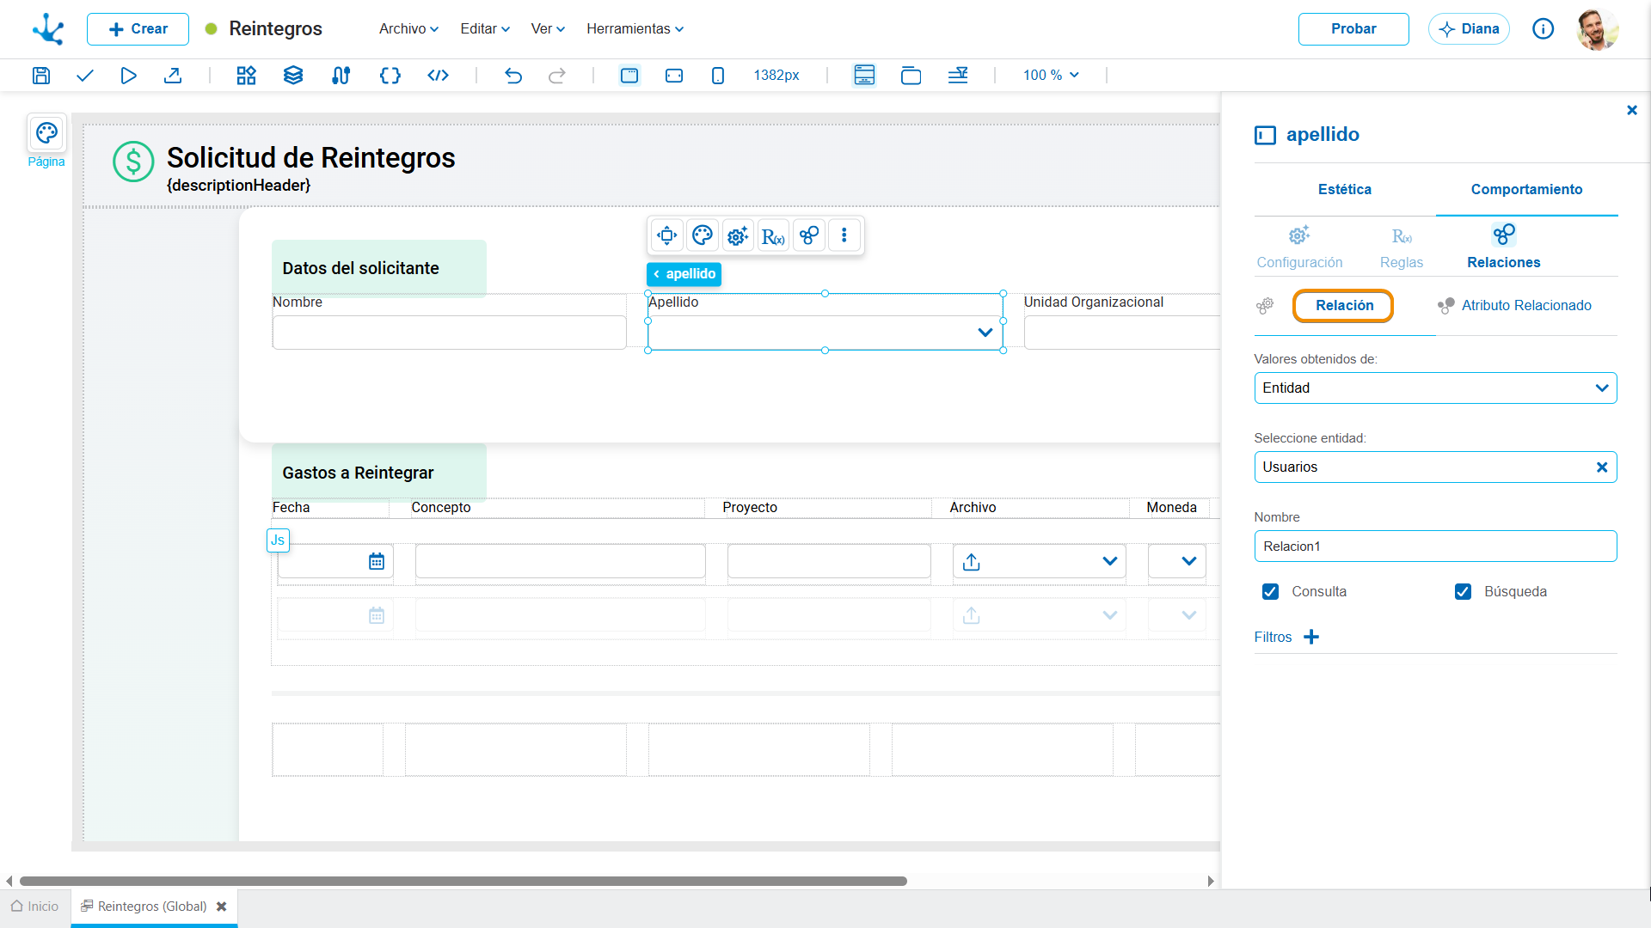Screen dimensions: 1651x928
Task: Undo the last action
Action: point(513,76)
